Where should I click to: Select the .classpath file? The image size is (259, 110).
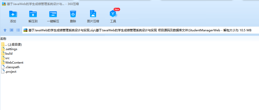tap(11, 67)
